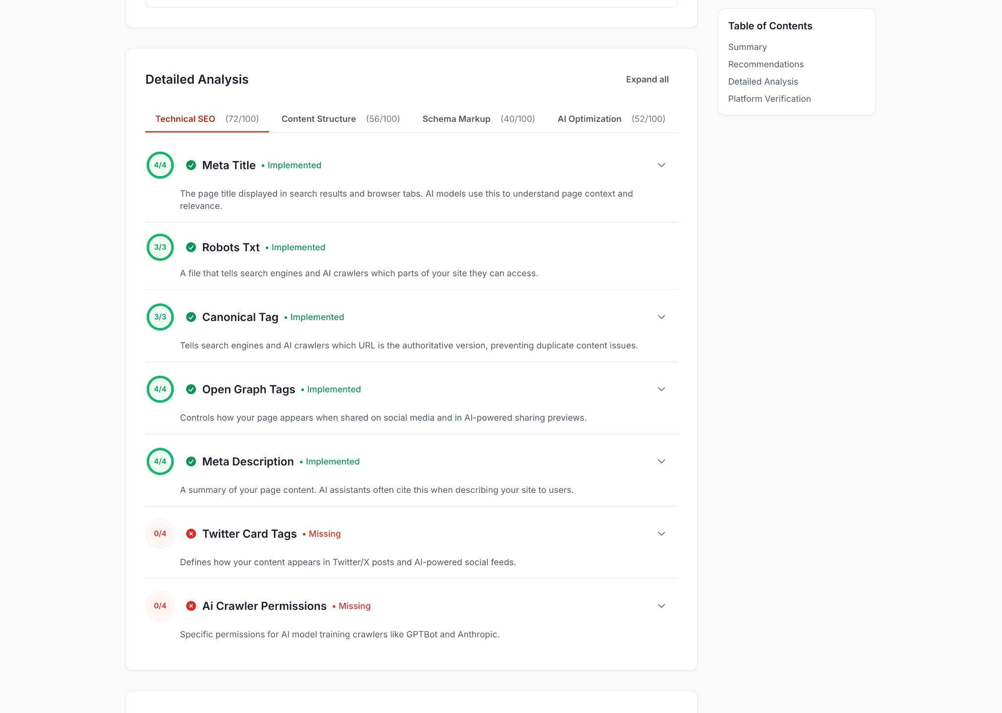The image size is (1002, 713).
Task: Click the red error icon beside Twitter Card Tags
Action: pyautogui.click(x=191, y=534)
